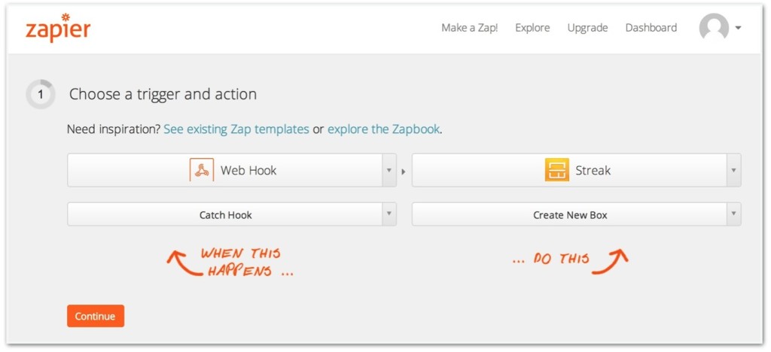771x352 pixels.
Task: Click the Web Hook app icon
Action: (x=202, y=170)
